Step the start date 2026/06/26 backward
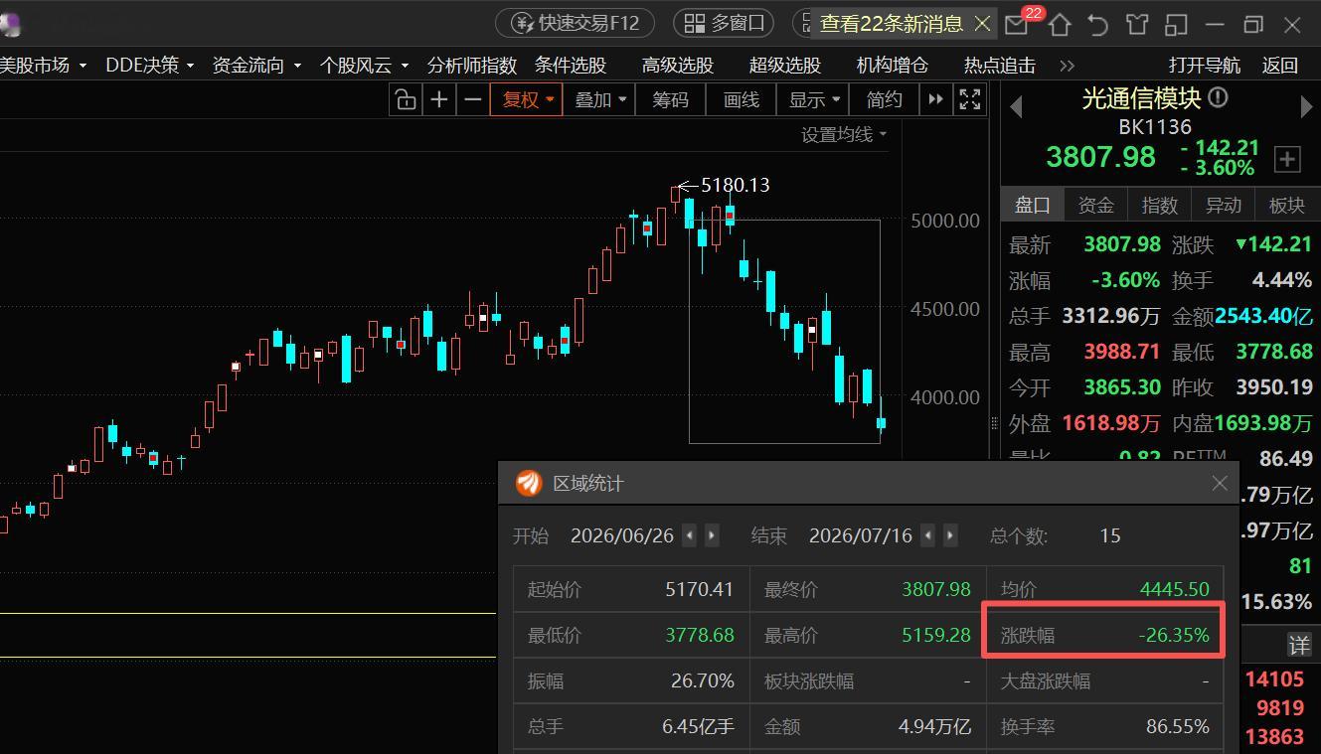This screenshot has height=754, width=1321. click(689, 535)
